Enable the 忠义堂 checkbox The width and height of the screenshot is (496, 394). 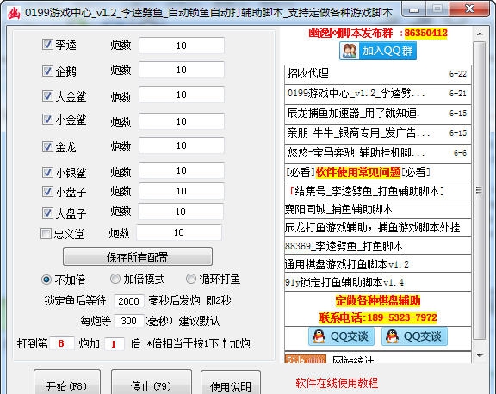(x=46, y=234)
